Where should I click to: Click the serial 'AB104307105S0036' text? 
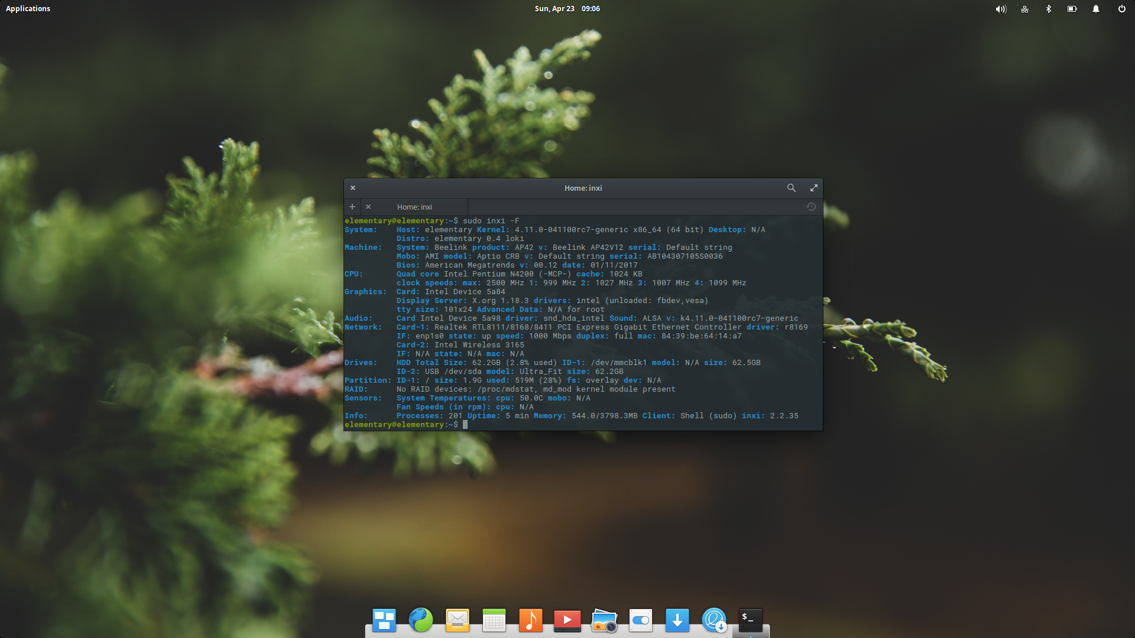[685, 256]
